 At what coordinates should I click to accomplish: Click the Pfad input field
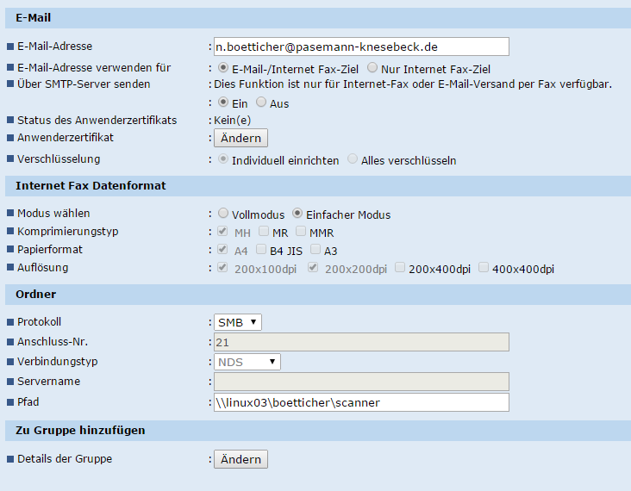coord(361,402)
